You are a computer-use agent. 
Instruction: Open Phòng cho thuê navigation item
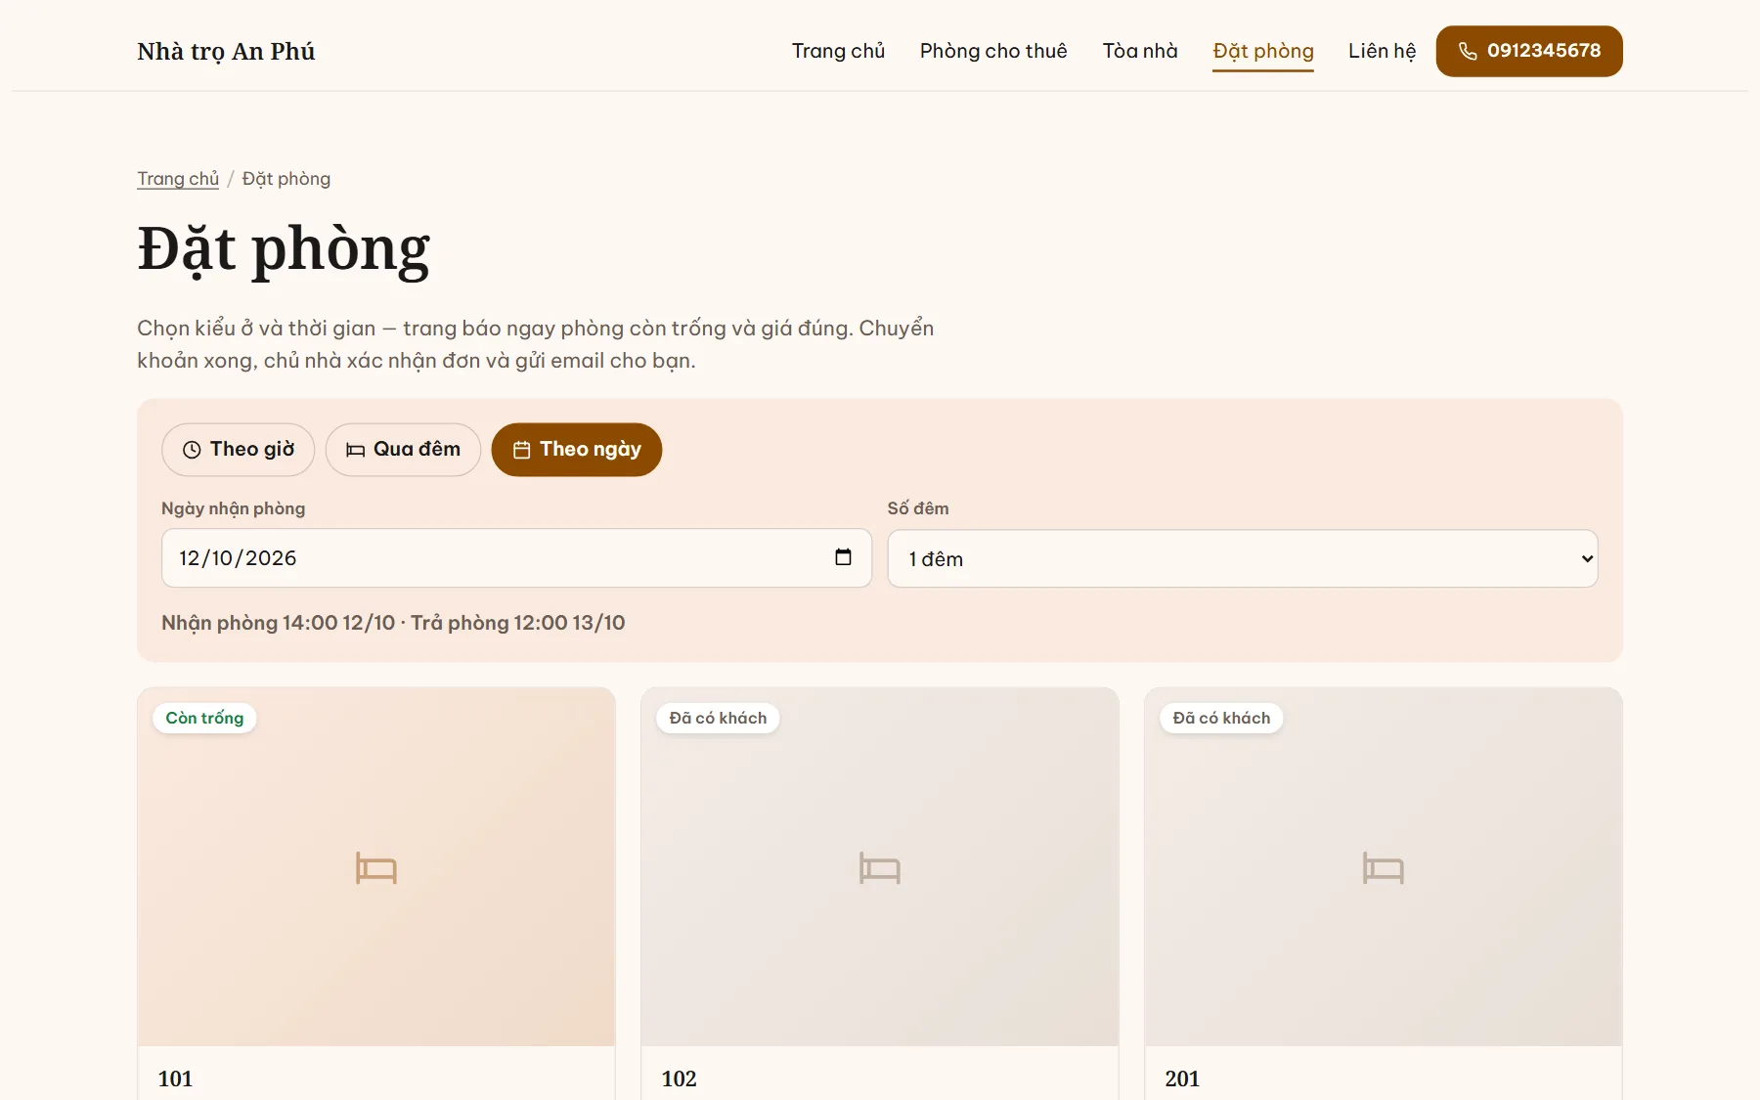(993, 51)
